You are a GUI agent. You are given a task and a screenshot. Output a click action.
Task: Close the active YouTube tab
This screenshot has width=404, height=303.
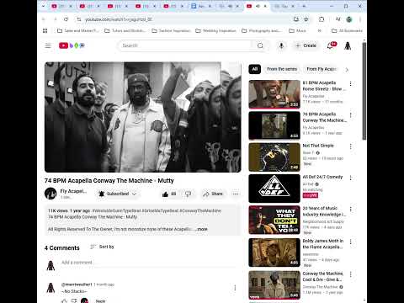click(x=265, y=6)
